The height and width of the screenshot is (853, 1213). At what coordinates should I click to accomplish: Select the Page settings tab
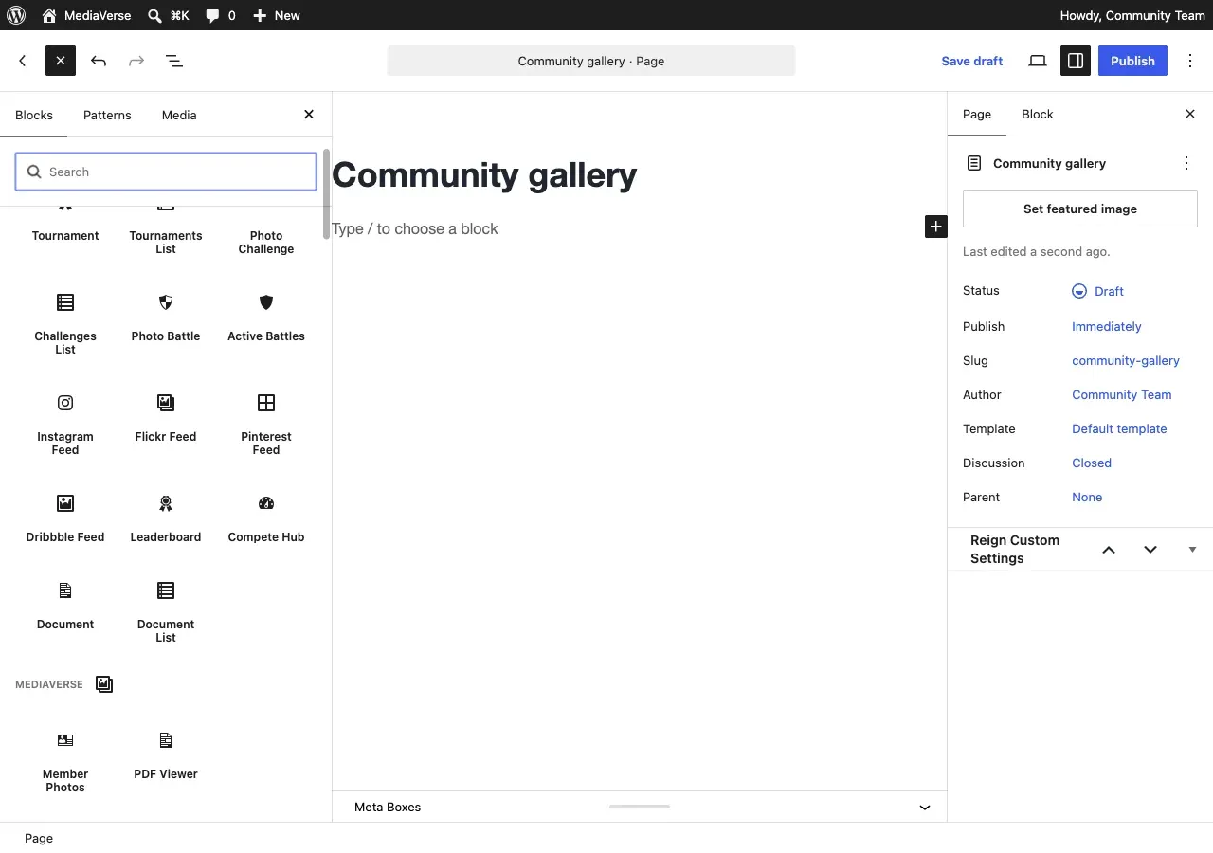977,114
